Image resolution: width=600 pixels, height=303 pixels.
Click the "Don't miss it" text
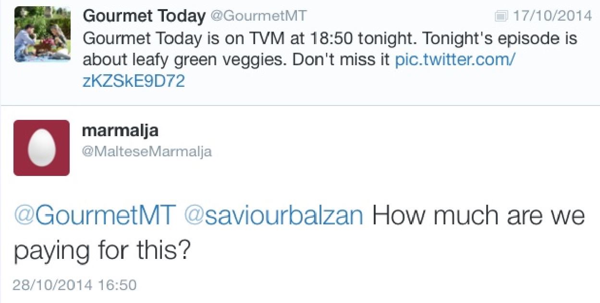[343, 60]
